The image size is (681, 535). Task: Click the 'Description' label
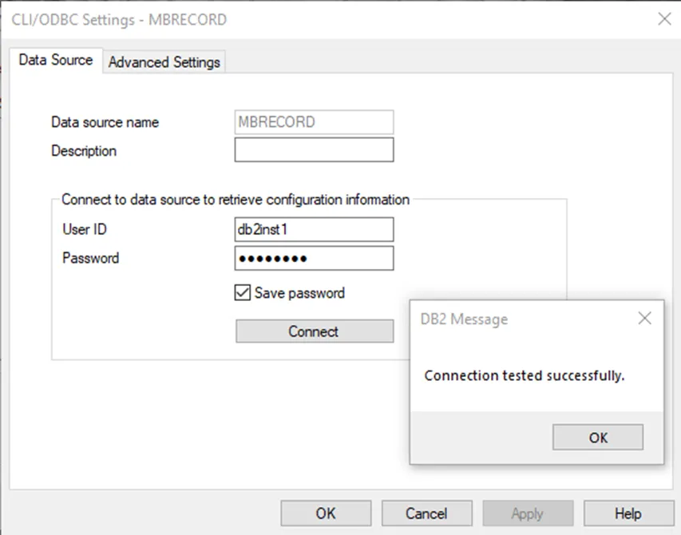(x=84, y=151)
